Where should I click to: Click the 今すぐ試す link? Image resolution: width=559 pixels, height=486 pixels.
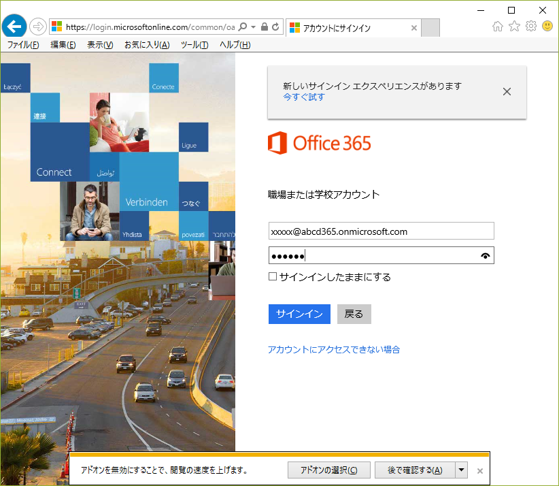304,97
